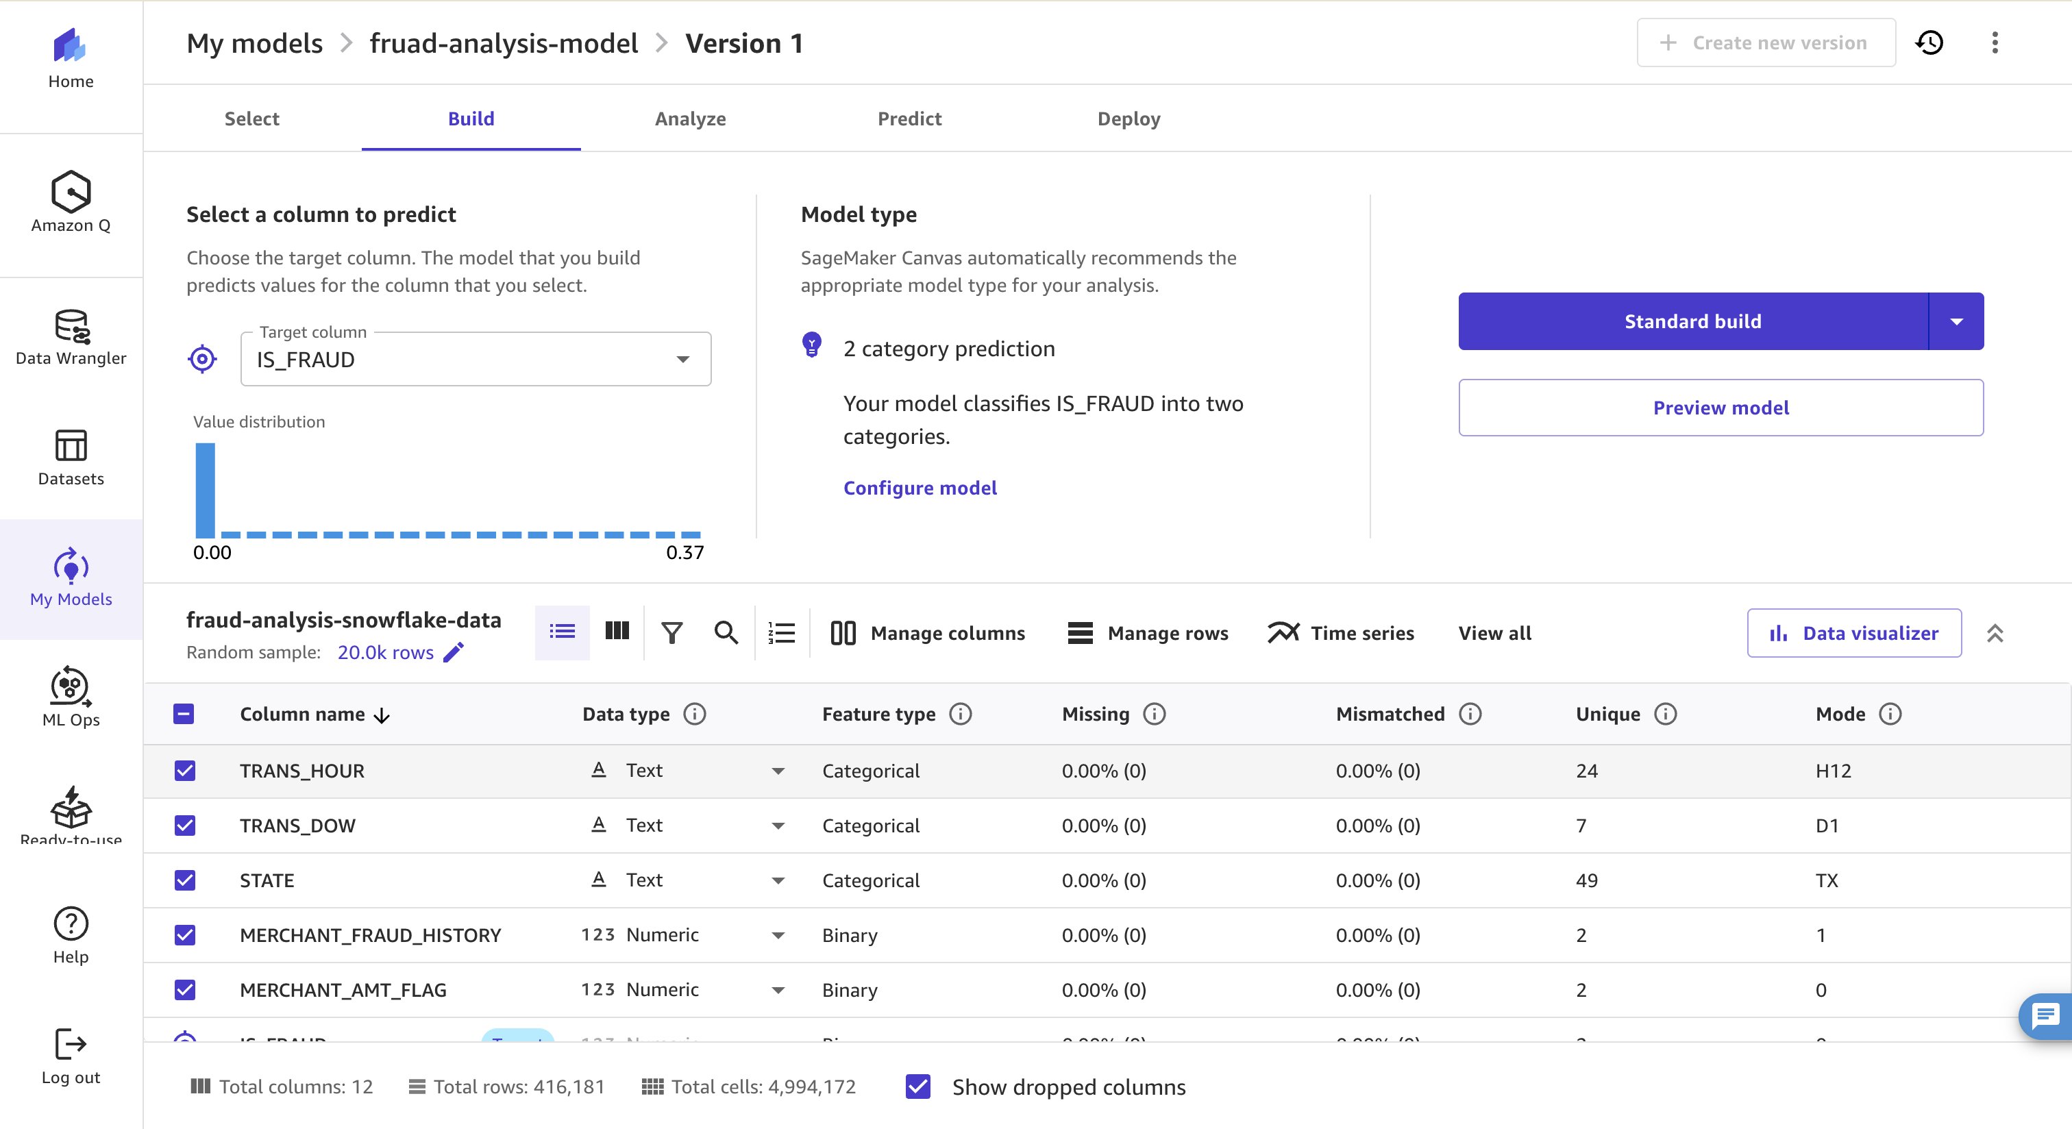Show Missing info tooltip
This screenshot has width=2072, height=1129.
(x=1155, y=714)
